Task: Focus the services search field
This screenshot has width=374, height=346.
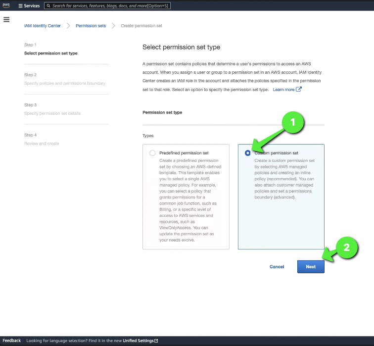Action: coord(107,6)
